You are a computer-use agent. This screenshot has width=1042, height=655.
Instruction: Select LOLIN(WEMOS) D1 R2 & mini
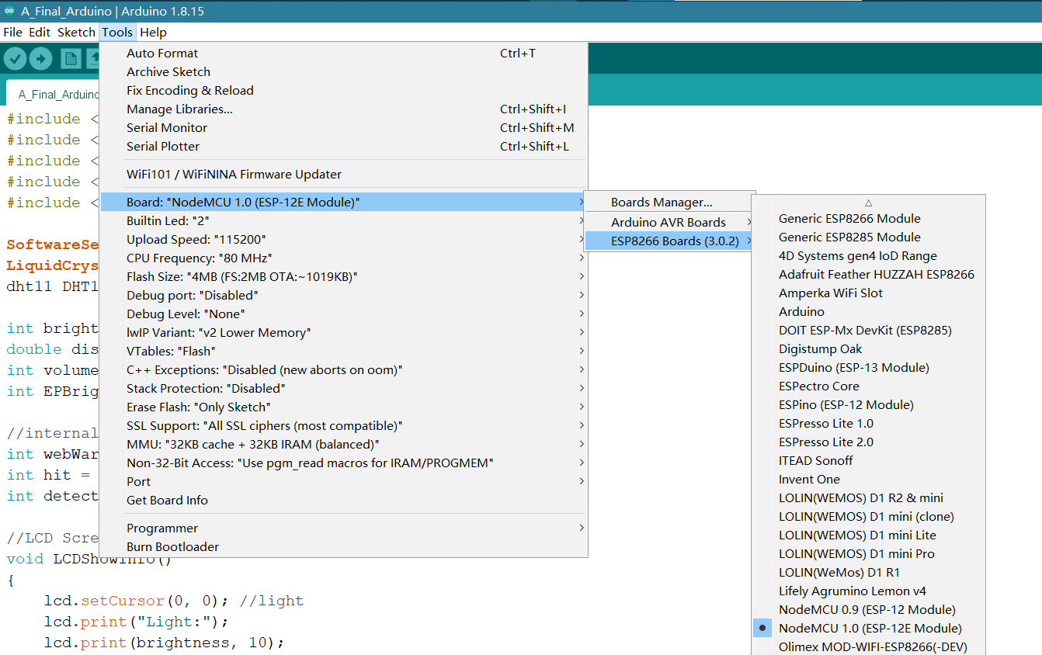tap(869, 498)
